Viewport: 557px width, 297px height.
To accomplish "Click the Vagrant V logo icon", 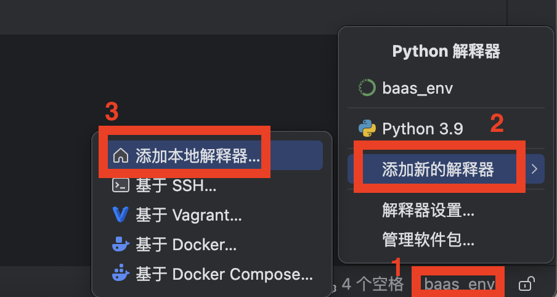I will 120,214.
